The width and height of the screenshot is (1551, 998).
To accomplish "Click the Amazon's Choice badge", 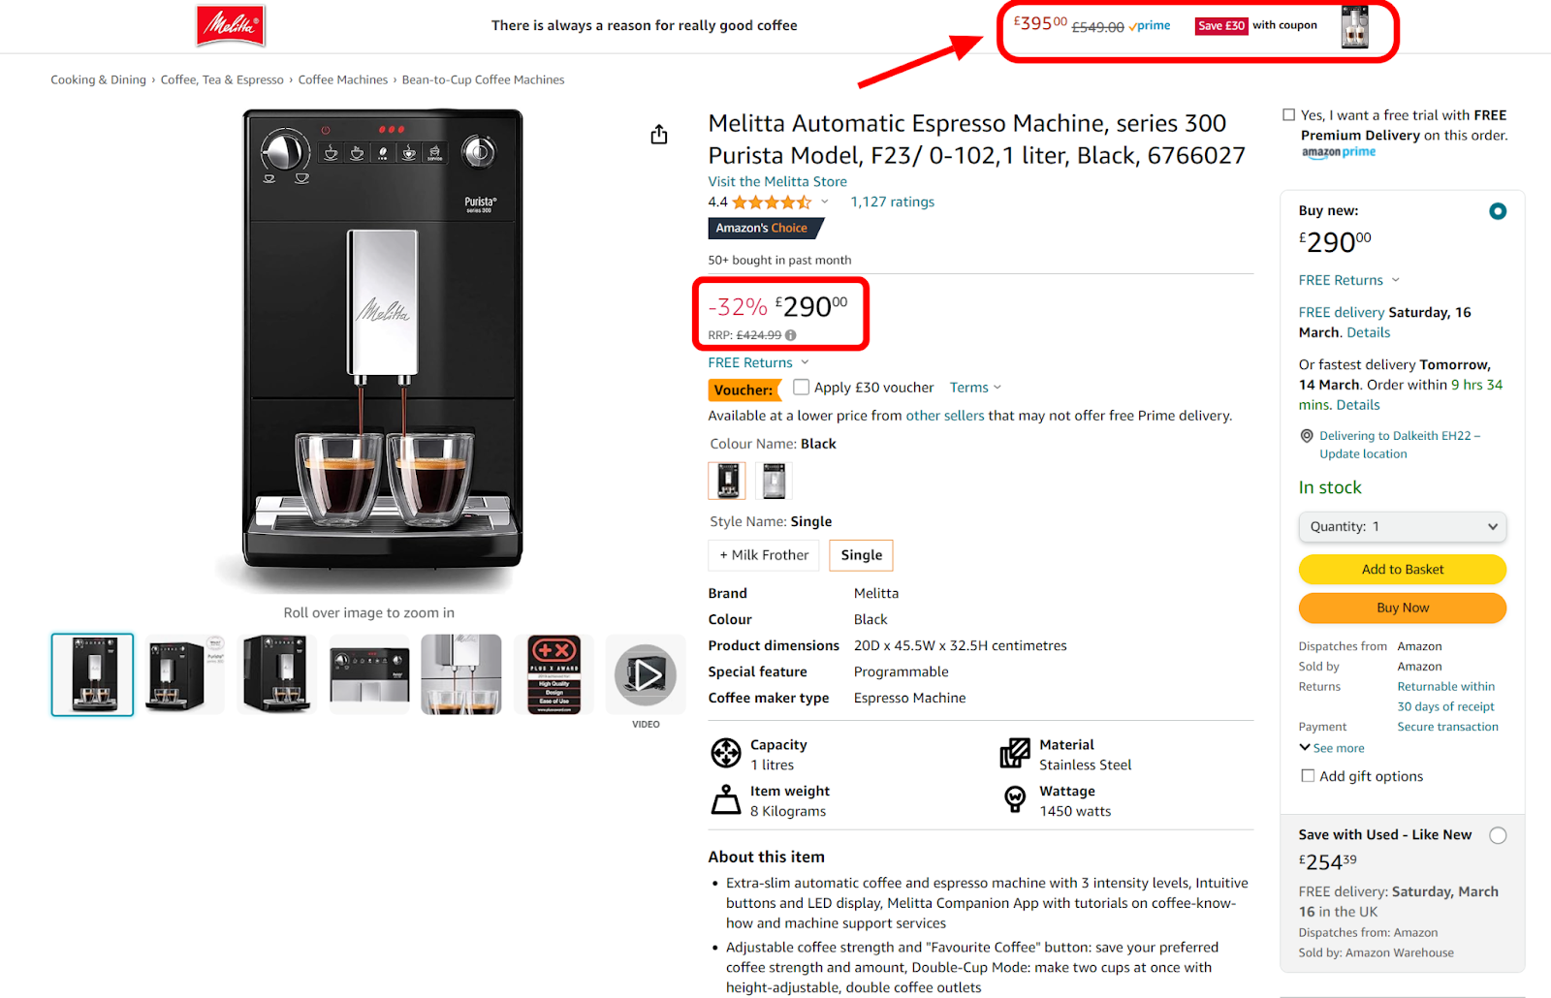I will tap(765, 229).
